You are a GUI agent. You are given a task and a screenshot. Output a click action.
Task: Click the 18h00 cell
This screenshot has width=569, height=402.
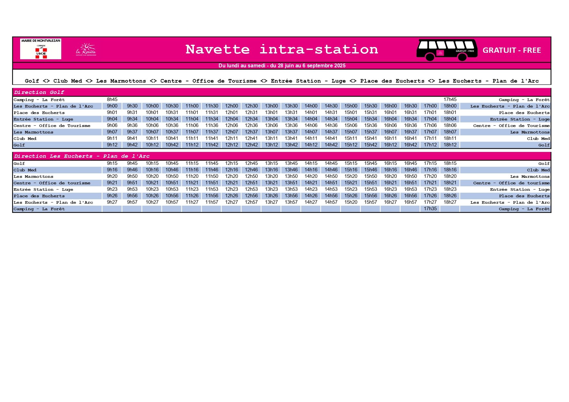(450, 106)
